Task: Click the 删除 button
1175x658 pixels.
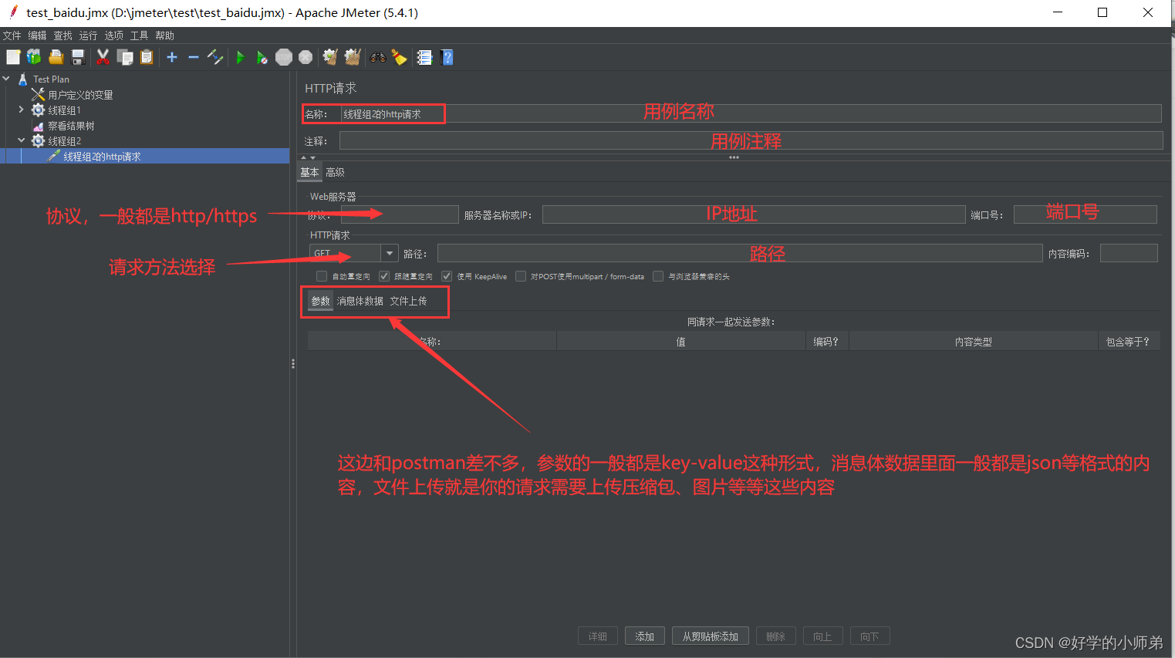Action: tap(775, 636)
